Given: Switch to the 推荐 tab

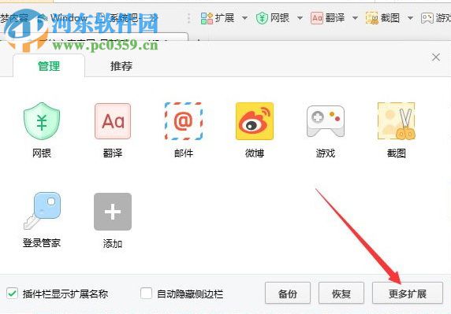Looking at the screenshot, I should [121, 66].
